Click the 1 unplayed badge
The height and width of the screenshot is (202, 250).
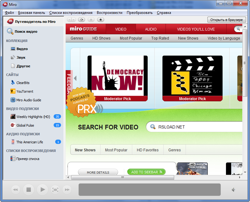pos(58,142)
